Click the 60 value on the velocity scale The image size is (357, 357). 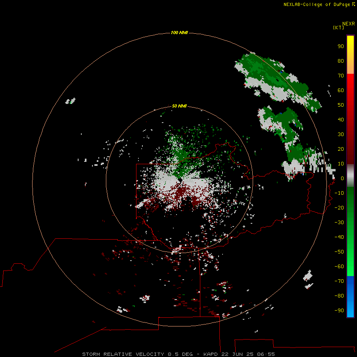click(341, 90)
